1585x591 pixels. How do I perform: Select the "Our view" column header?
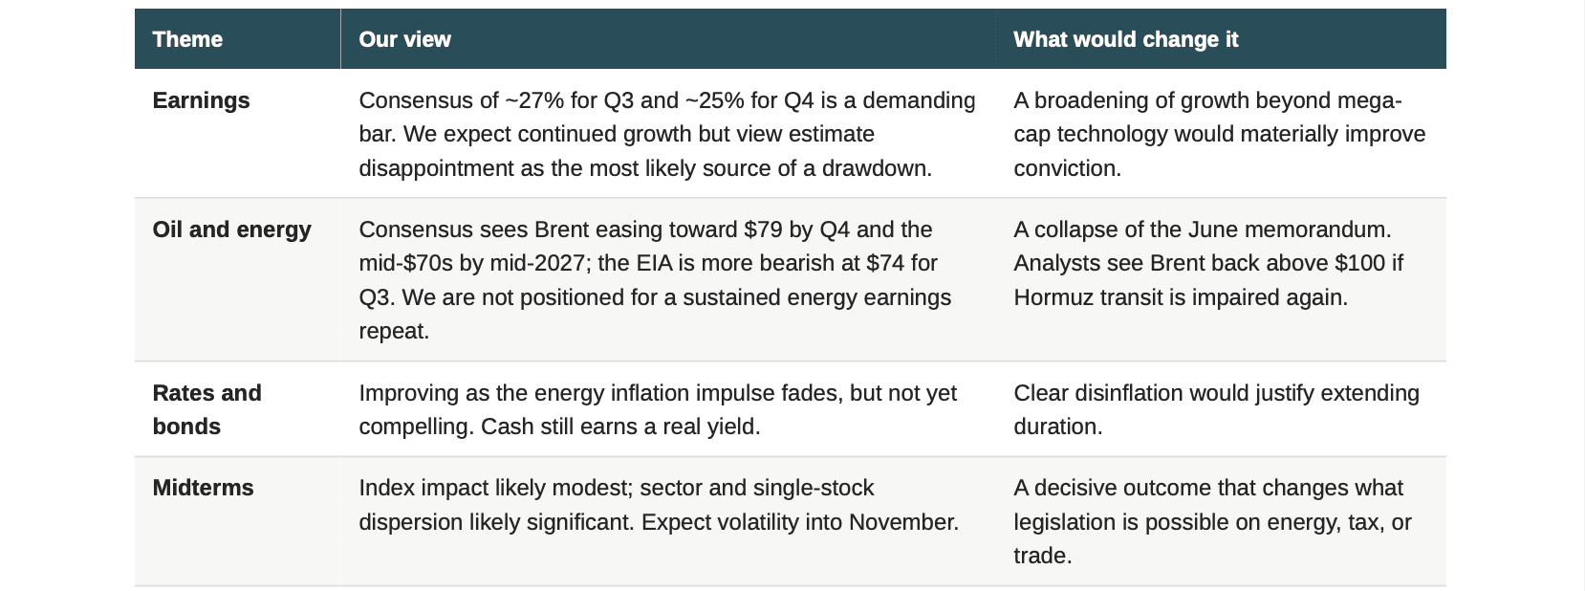point(404,39)
